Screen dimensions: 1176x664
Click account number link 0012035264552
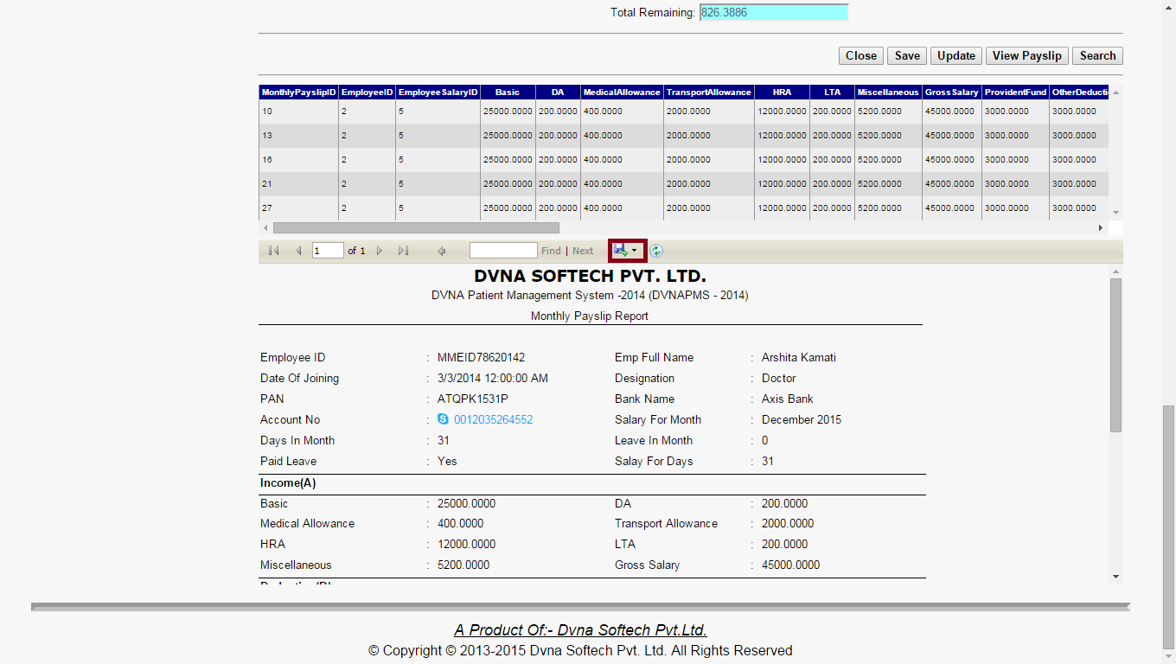(493, 419)
